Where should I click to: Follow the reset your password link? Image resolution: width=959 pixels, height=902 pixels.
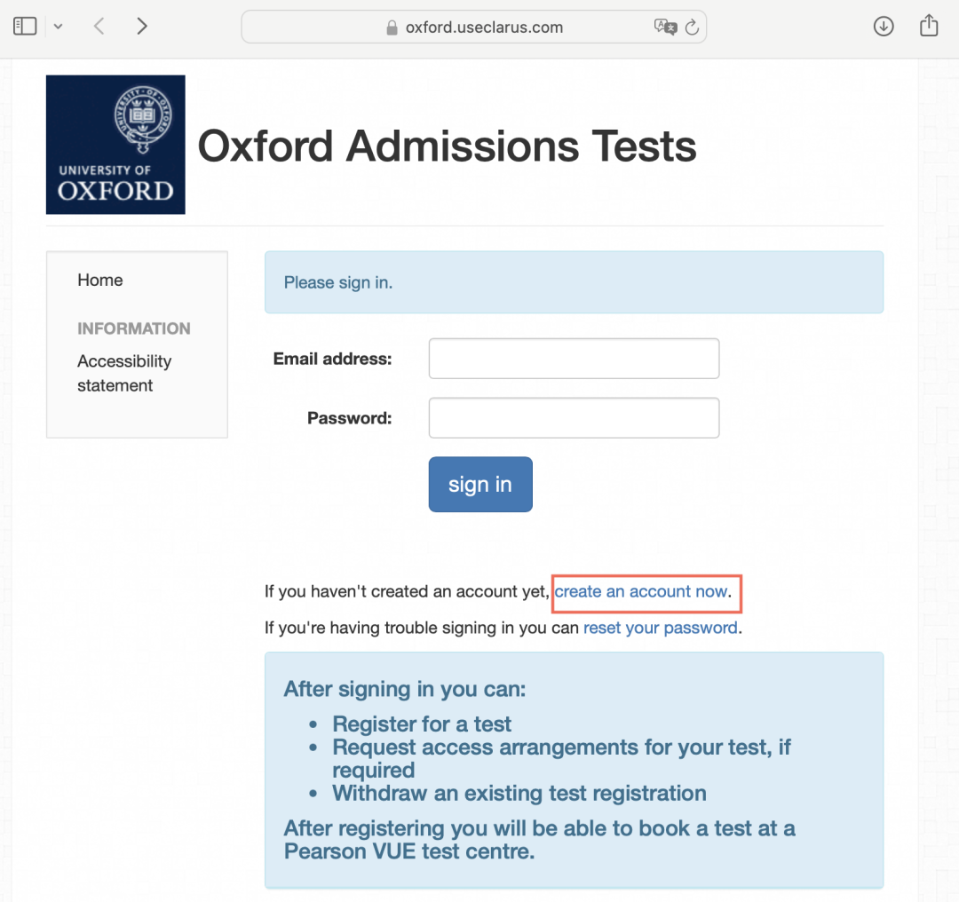point(661,628)
